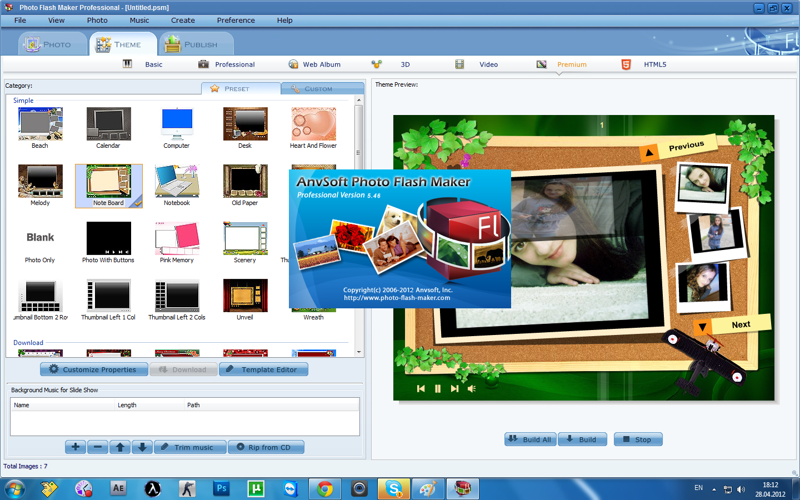The image size is (800, 500).
Task: Skip to previous slide in preview
Action: tap(421, 389)
